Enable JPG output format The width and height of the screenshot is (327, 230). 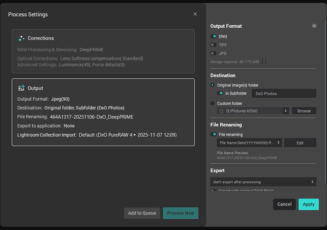coord(214,53)
